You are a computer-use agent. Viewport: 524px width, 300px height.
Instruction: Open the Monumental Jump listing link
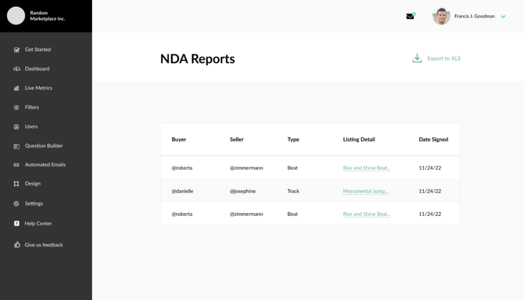[365, 191]
